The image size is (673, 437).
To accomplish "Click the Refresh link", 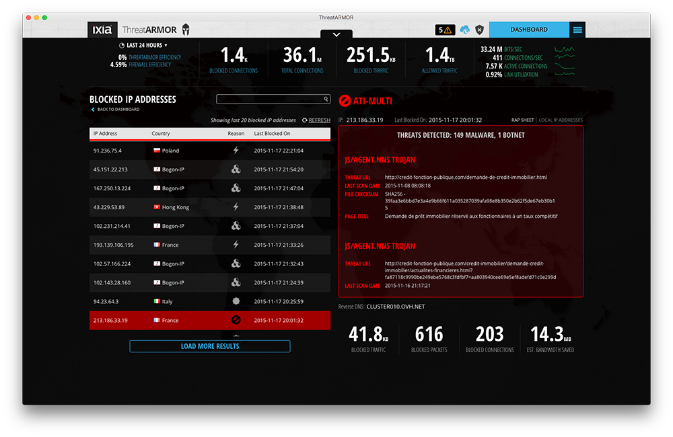I will (319, 120).
